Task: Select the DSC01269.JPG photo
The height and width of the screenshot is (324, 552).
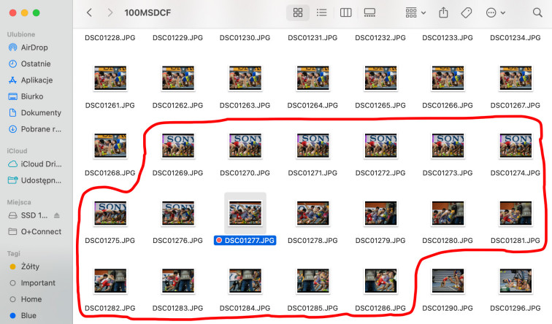Action: tap(177, 146)
